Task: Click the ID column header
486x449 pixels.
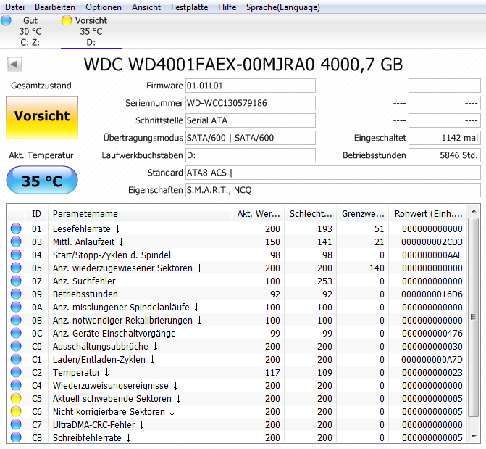Action: pyautogui.click(x=36, y=214)
